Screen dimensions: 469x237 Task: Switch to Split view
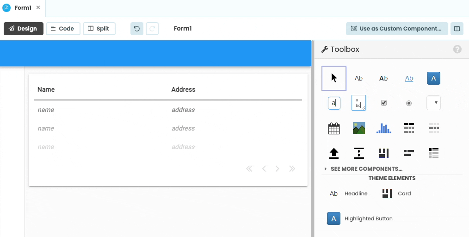pyautogui.click(x=99, y=29)
